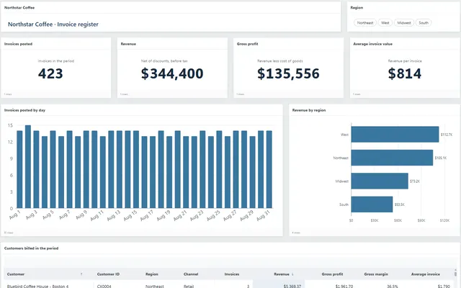Click 'Bluebird Coffee House - Boston 4' row
Image resolution: width=461 pixels, height=288 pixels.
coord(230,286)
